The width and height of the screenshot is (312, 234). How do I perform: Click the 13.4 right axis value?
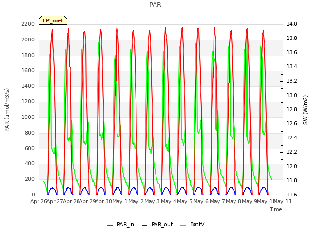[x=292, y=67]
